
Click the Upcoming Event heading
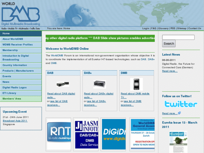[15, 112]
